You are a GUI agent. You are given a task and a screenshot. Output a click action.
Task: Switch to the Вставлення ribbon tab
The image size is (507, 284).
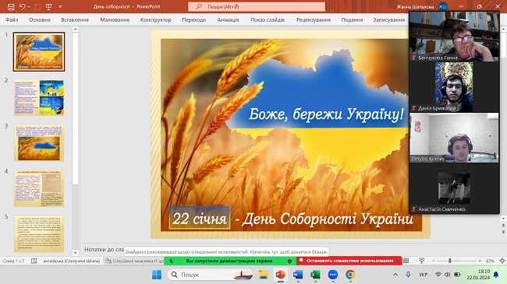pos(75,19)
